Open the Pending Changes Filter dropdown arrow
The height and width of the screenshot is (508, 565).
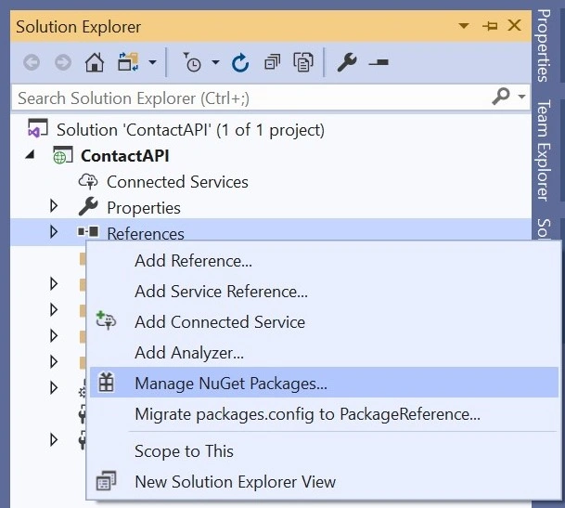[x=215, y=62]
